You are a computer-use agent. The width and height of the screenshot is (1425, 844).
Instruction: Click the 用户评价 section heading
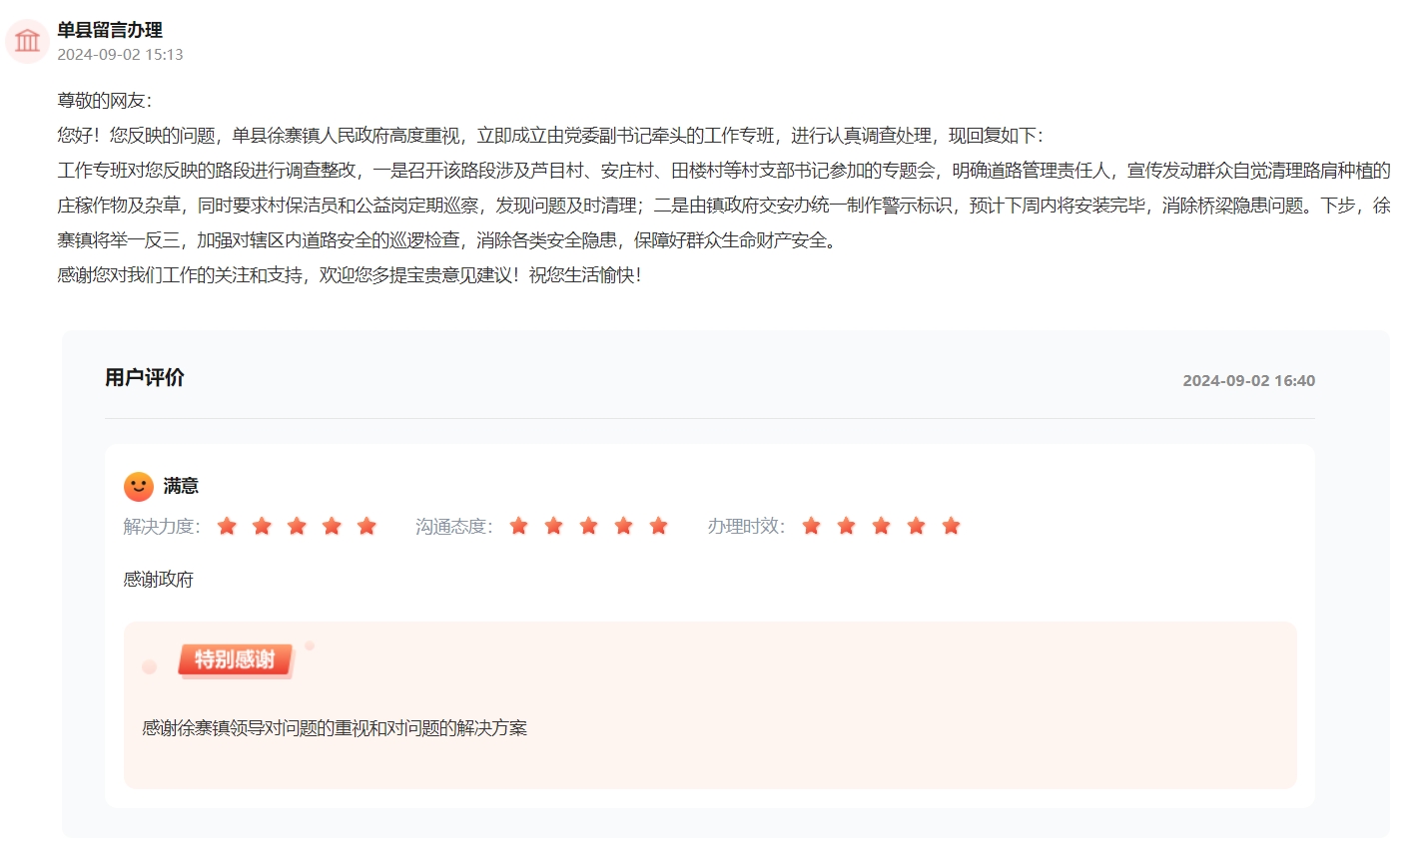[145, 377]
